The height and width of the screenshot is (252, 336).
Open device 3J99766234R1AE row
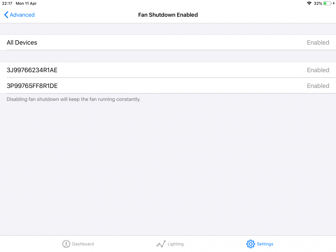(168, 70)
